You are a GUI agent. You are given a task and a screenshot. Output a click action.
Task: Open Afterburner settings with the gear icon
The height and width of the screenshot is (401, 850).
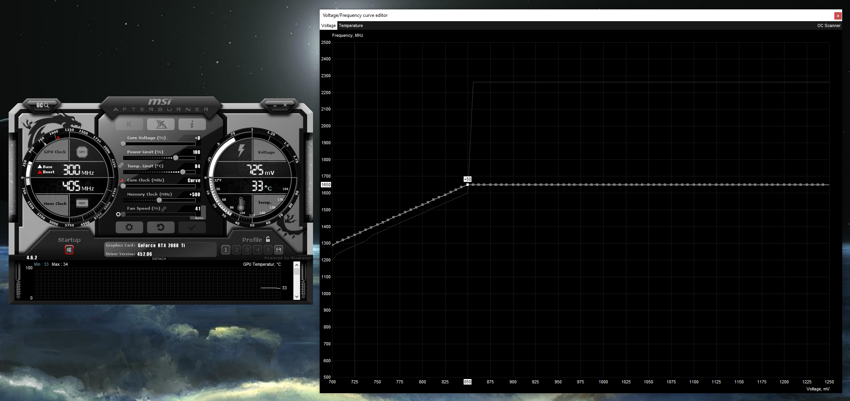coord(129,227)
